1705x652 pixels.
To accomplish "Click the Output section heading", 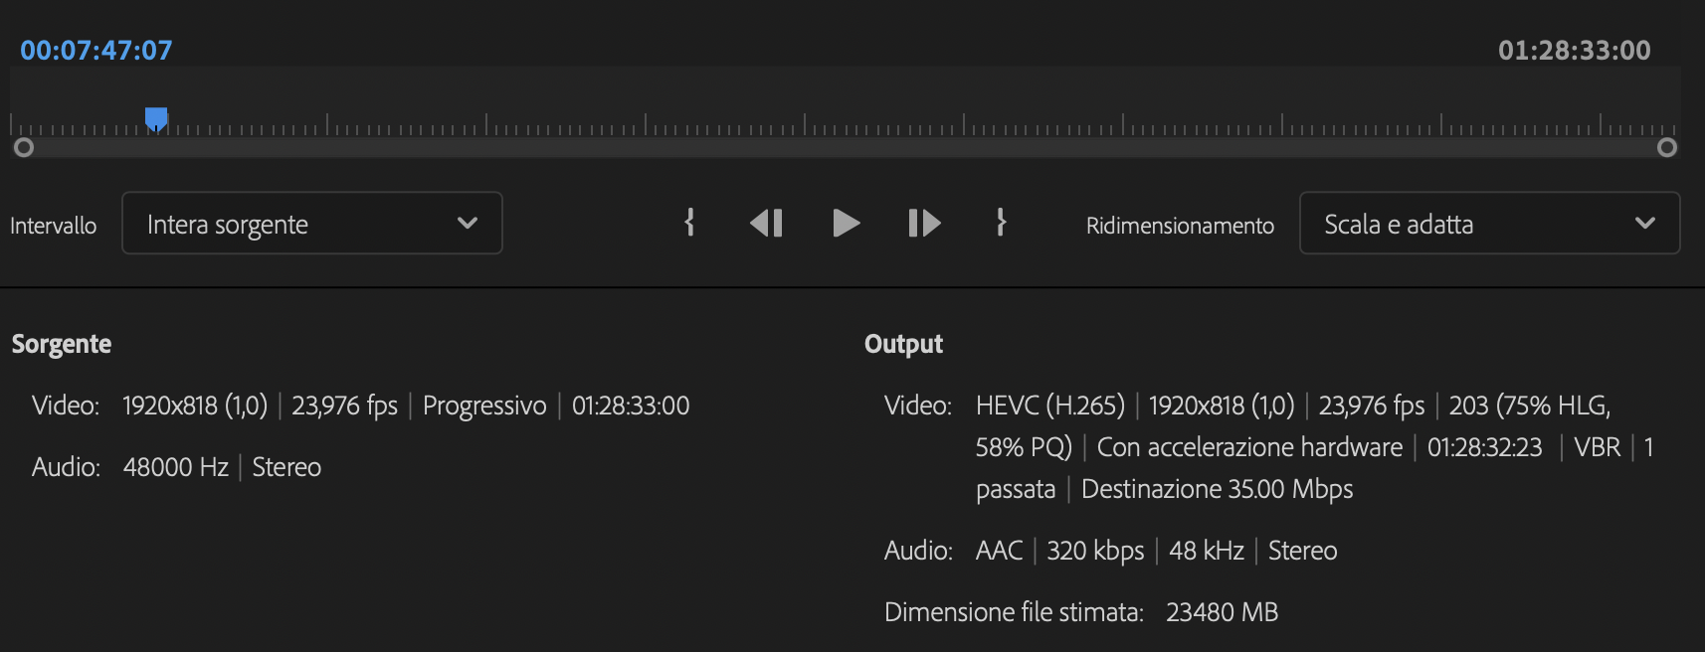I will tap(903, 344).
